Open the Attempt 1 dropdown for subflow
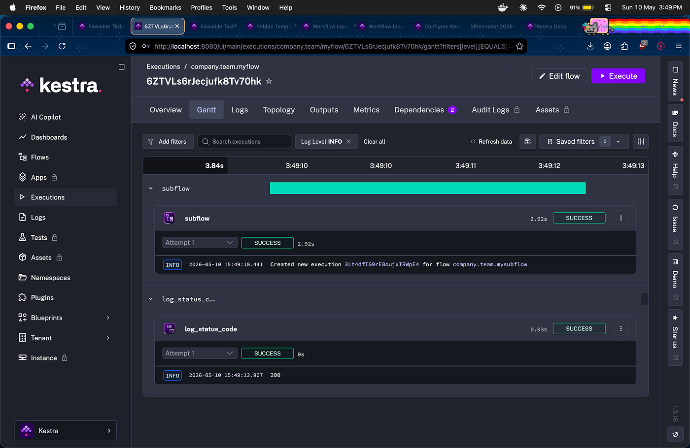This screenshot has height=448, width=690. 200,243
